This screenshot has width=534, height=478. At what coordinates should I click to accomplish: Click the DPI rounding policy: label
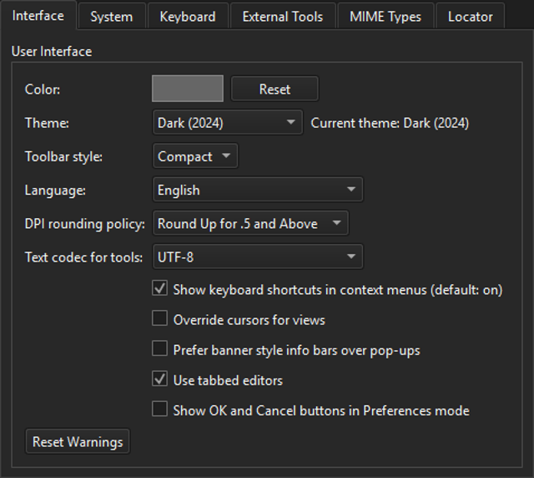click(x=85, y=224)
